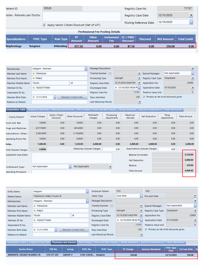Select the Nephrology specialization cell
The height and width of the screenshot is (265, 213).
pyautogui.click(x=17, y=46)
